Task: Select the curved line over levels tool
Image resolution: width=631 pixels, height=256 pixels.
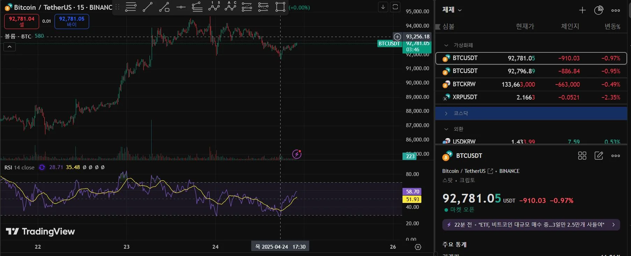Action: pos(197,7)
